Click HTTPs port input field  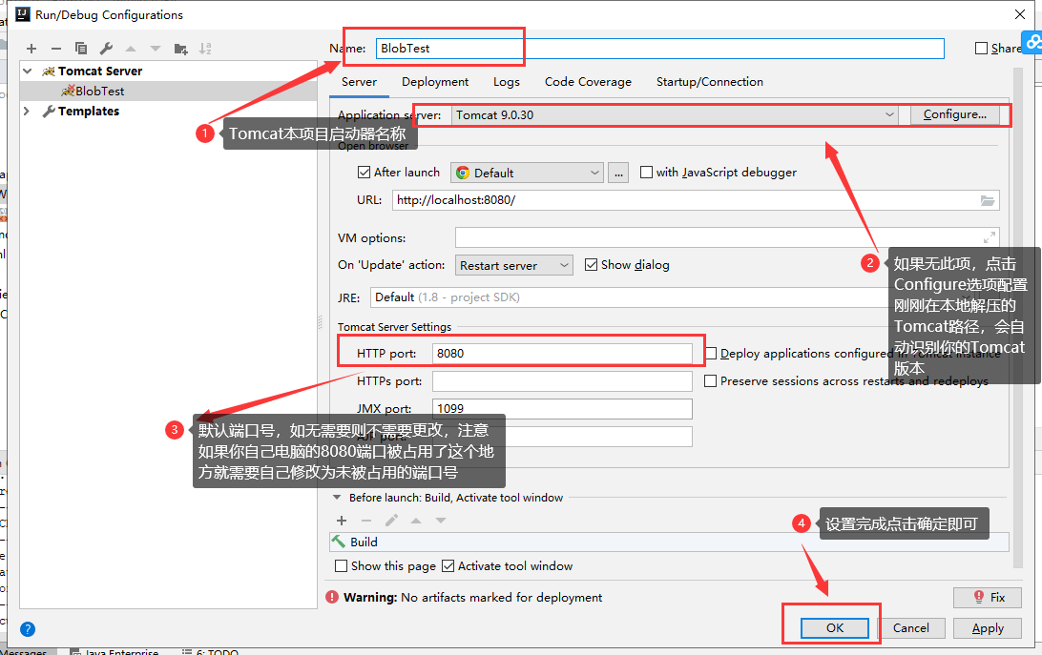click(x=562, y=381)
